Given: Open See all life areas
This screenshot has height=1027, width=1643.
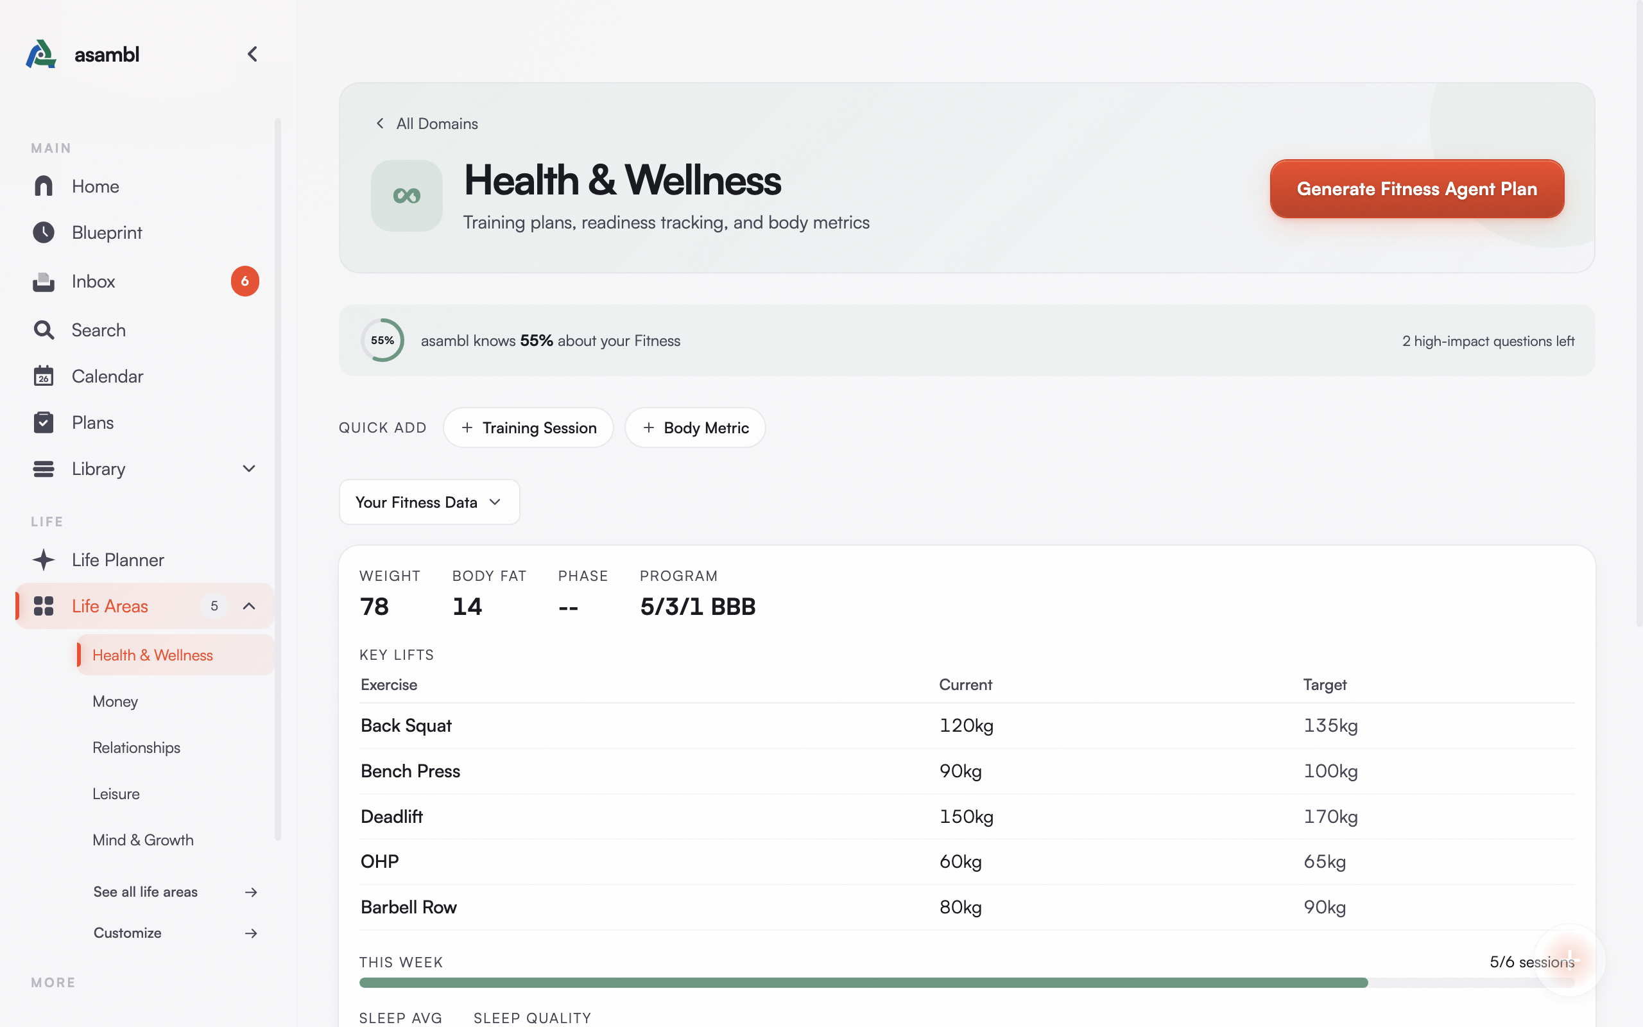Looking at the screenshot, I should pyautogui.click(x=145, y=892).
